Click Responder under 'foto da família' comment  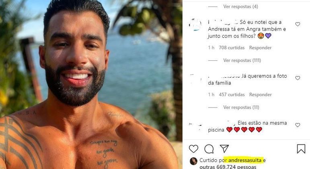pyautogui.click(x=260, y=95)
